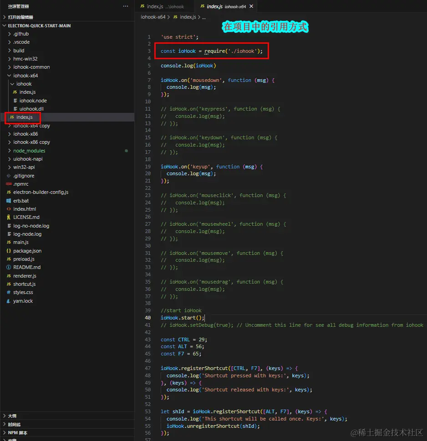Open the index.html file
The width and height of the screenshot is (427, 441).
pos(67,209)
